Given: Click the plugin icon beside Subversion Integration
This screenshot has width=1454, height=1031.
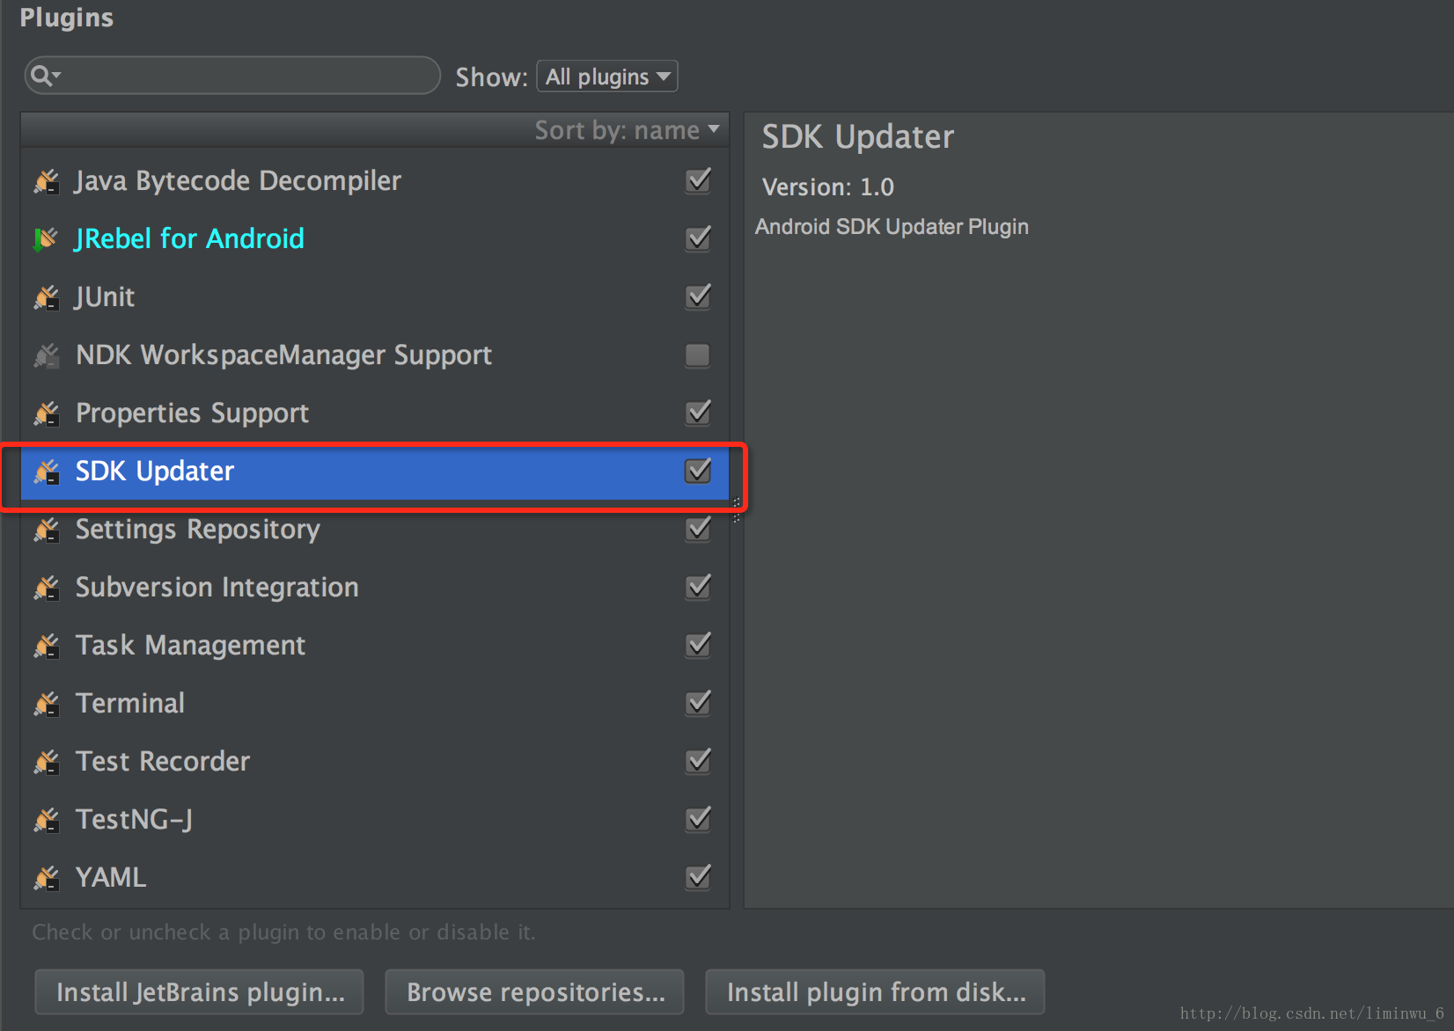Looking at the screenshot, I should tap(47, 588).
